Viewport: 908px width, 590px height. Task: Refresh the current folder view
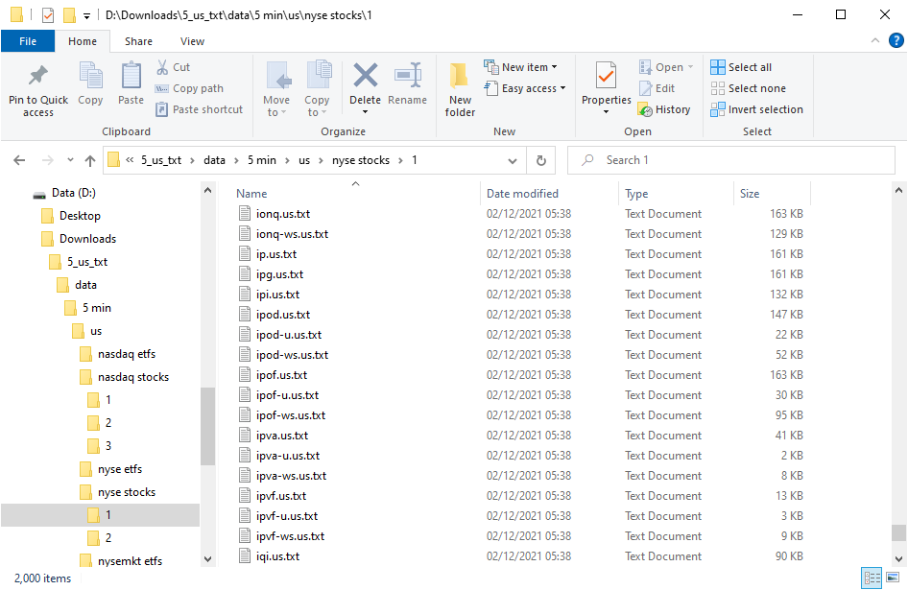click(x=541, y=160)
